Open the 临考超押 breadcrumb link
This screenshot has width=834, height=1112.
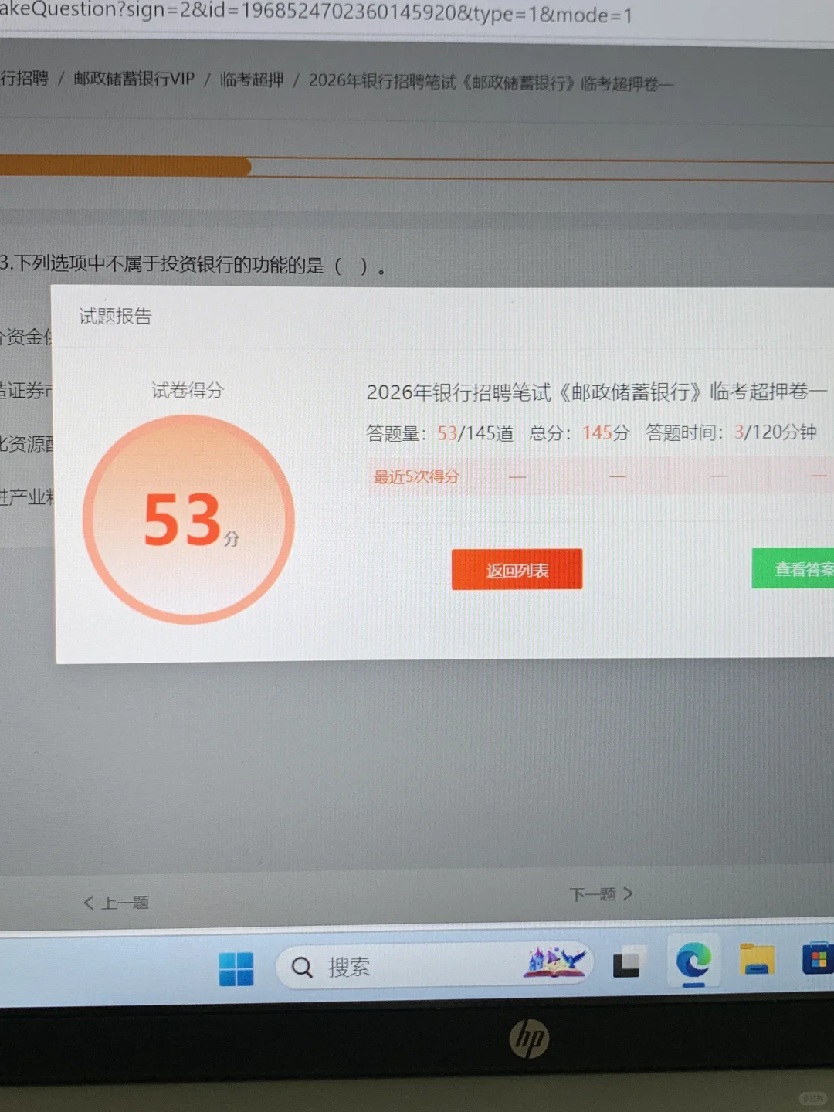pyautogui.click(x=252, y=80)
